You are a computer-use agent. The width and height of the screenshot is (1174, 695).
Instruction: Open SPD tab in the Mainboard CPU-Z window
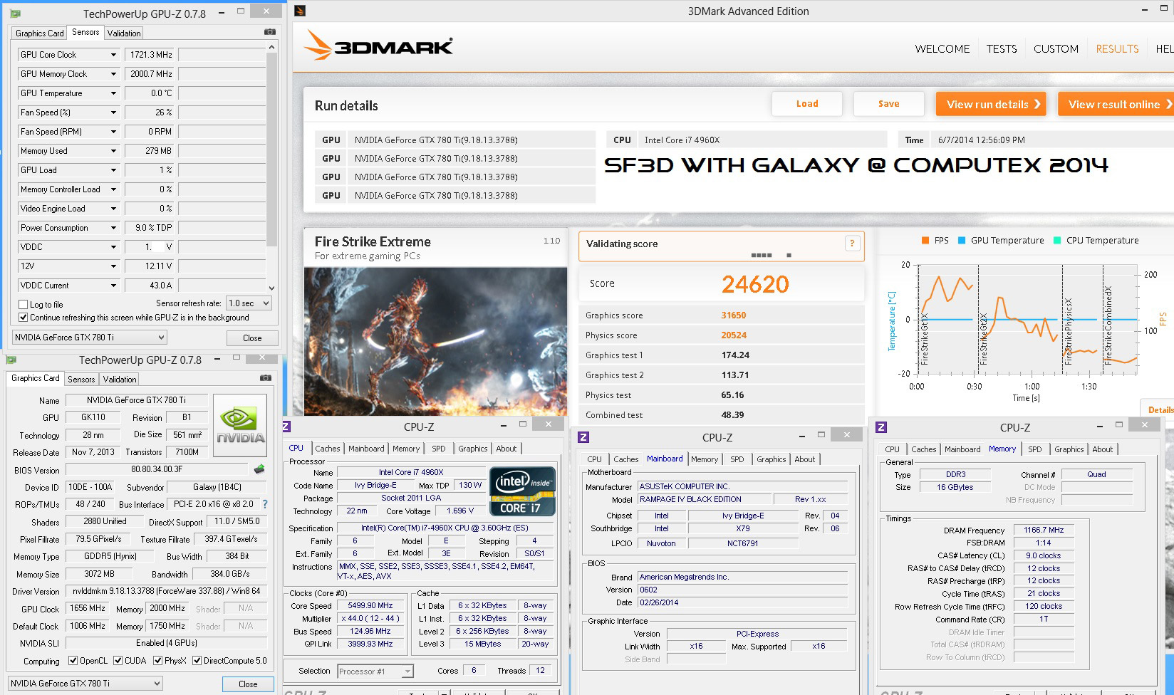[737, 459]
